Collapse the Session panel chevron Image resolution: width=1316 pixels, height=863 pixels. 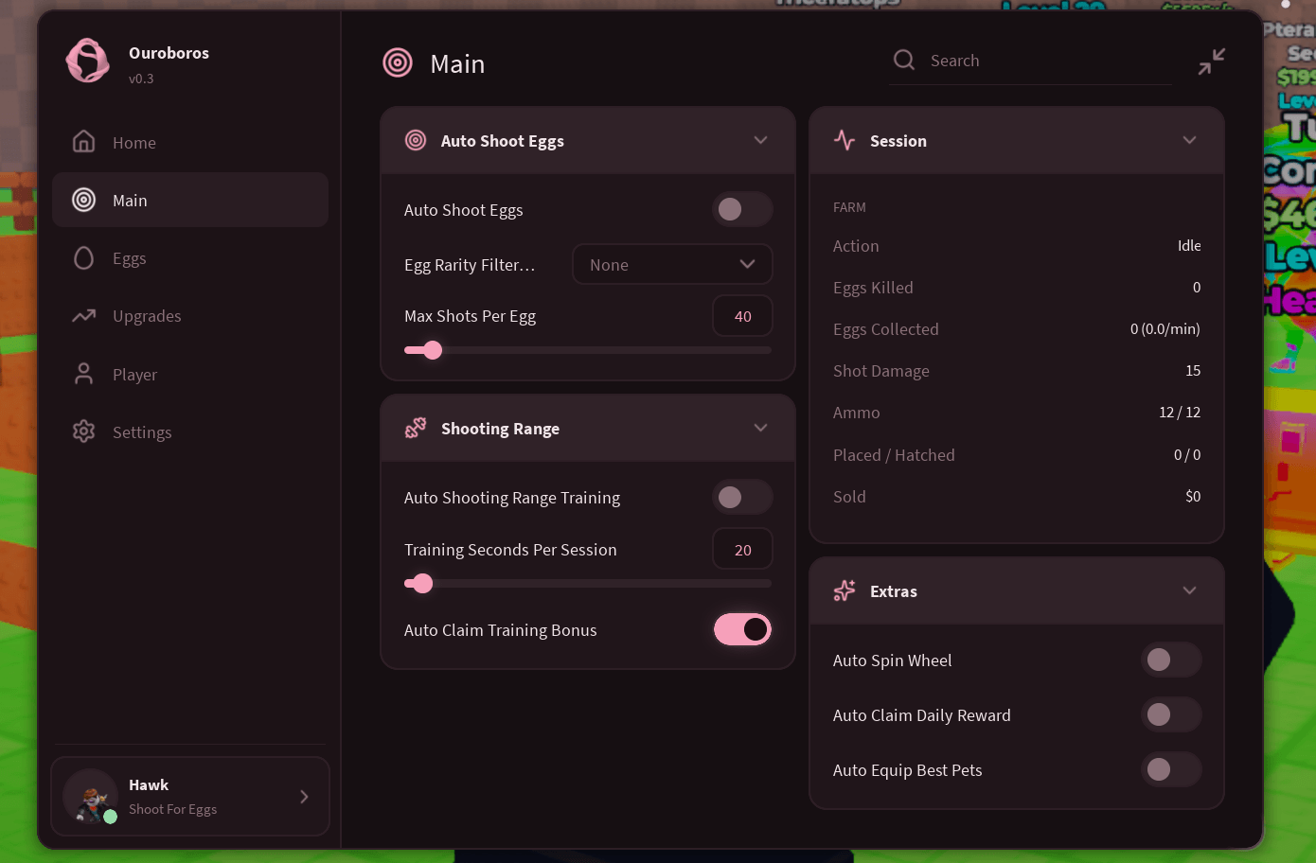1189,140
